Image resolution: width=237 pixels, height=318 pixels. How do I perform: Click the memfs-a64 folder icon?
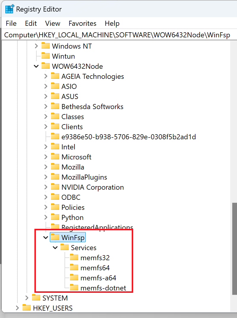[74, 277]
